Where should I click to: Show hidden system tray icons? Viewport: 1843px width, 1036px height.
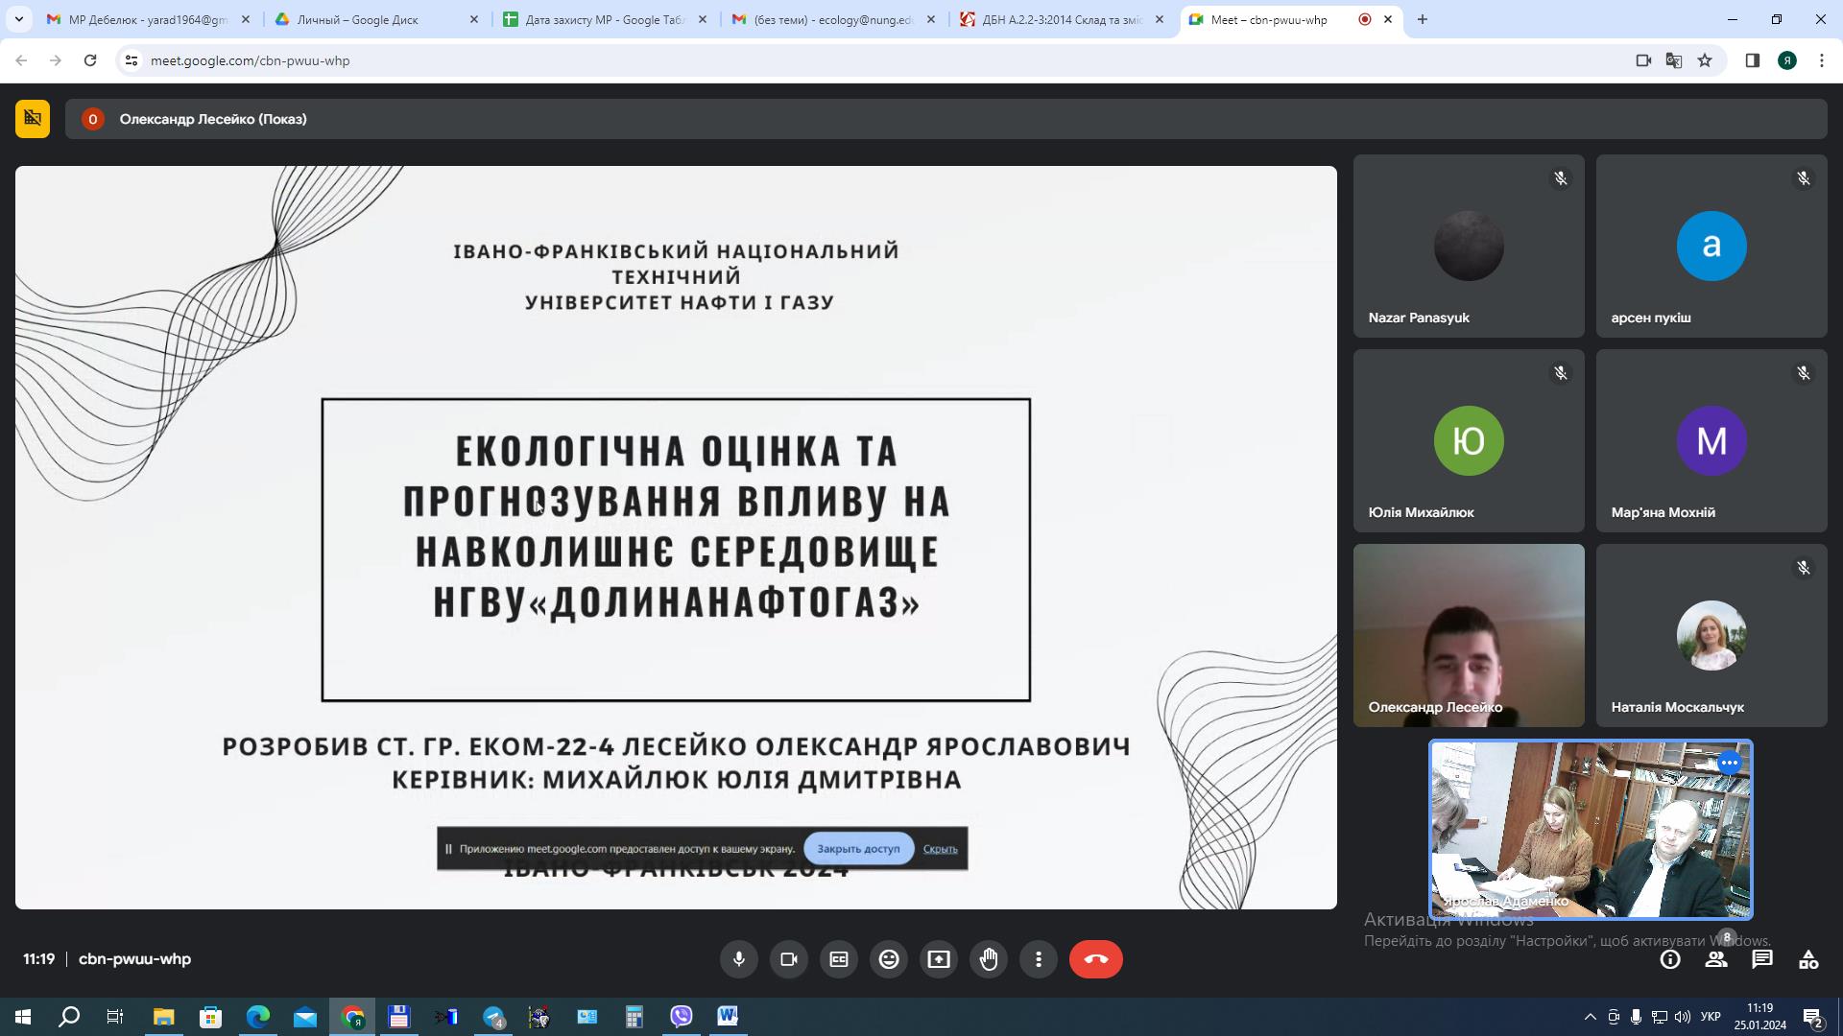tap(1590, 1017)
